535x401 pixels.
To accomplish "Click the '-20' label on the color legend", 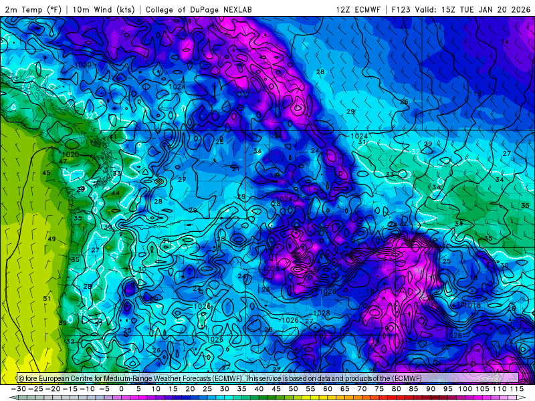I will coord(53,389).
